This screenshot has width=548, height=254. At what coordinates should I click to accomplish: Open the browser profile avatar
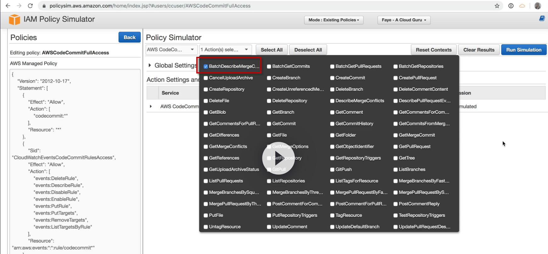tap(538, 6)
